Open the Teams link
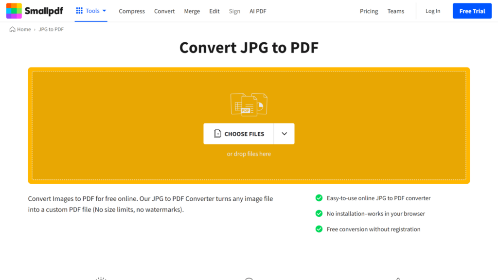498x280 pixels. coord(396,11)
